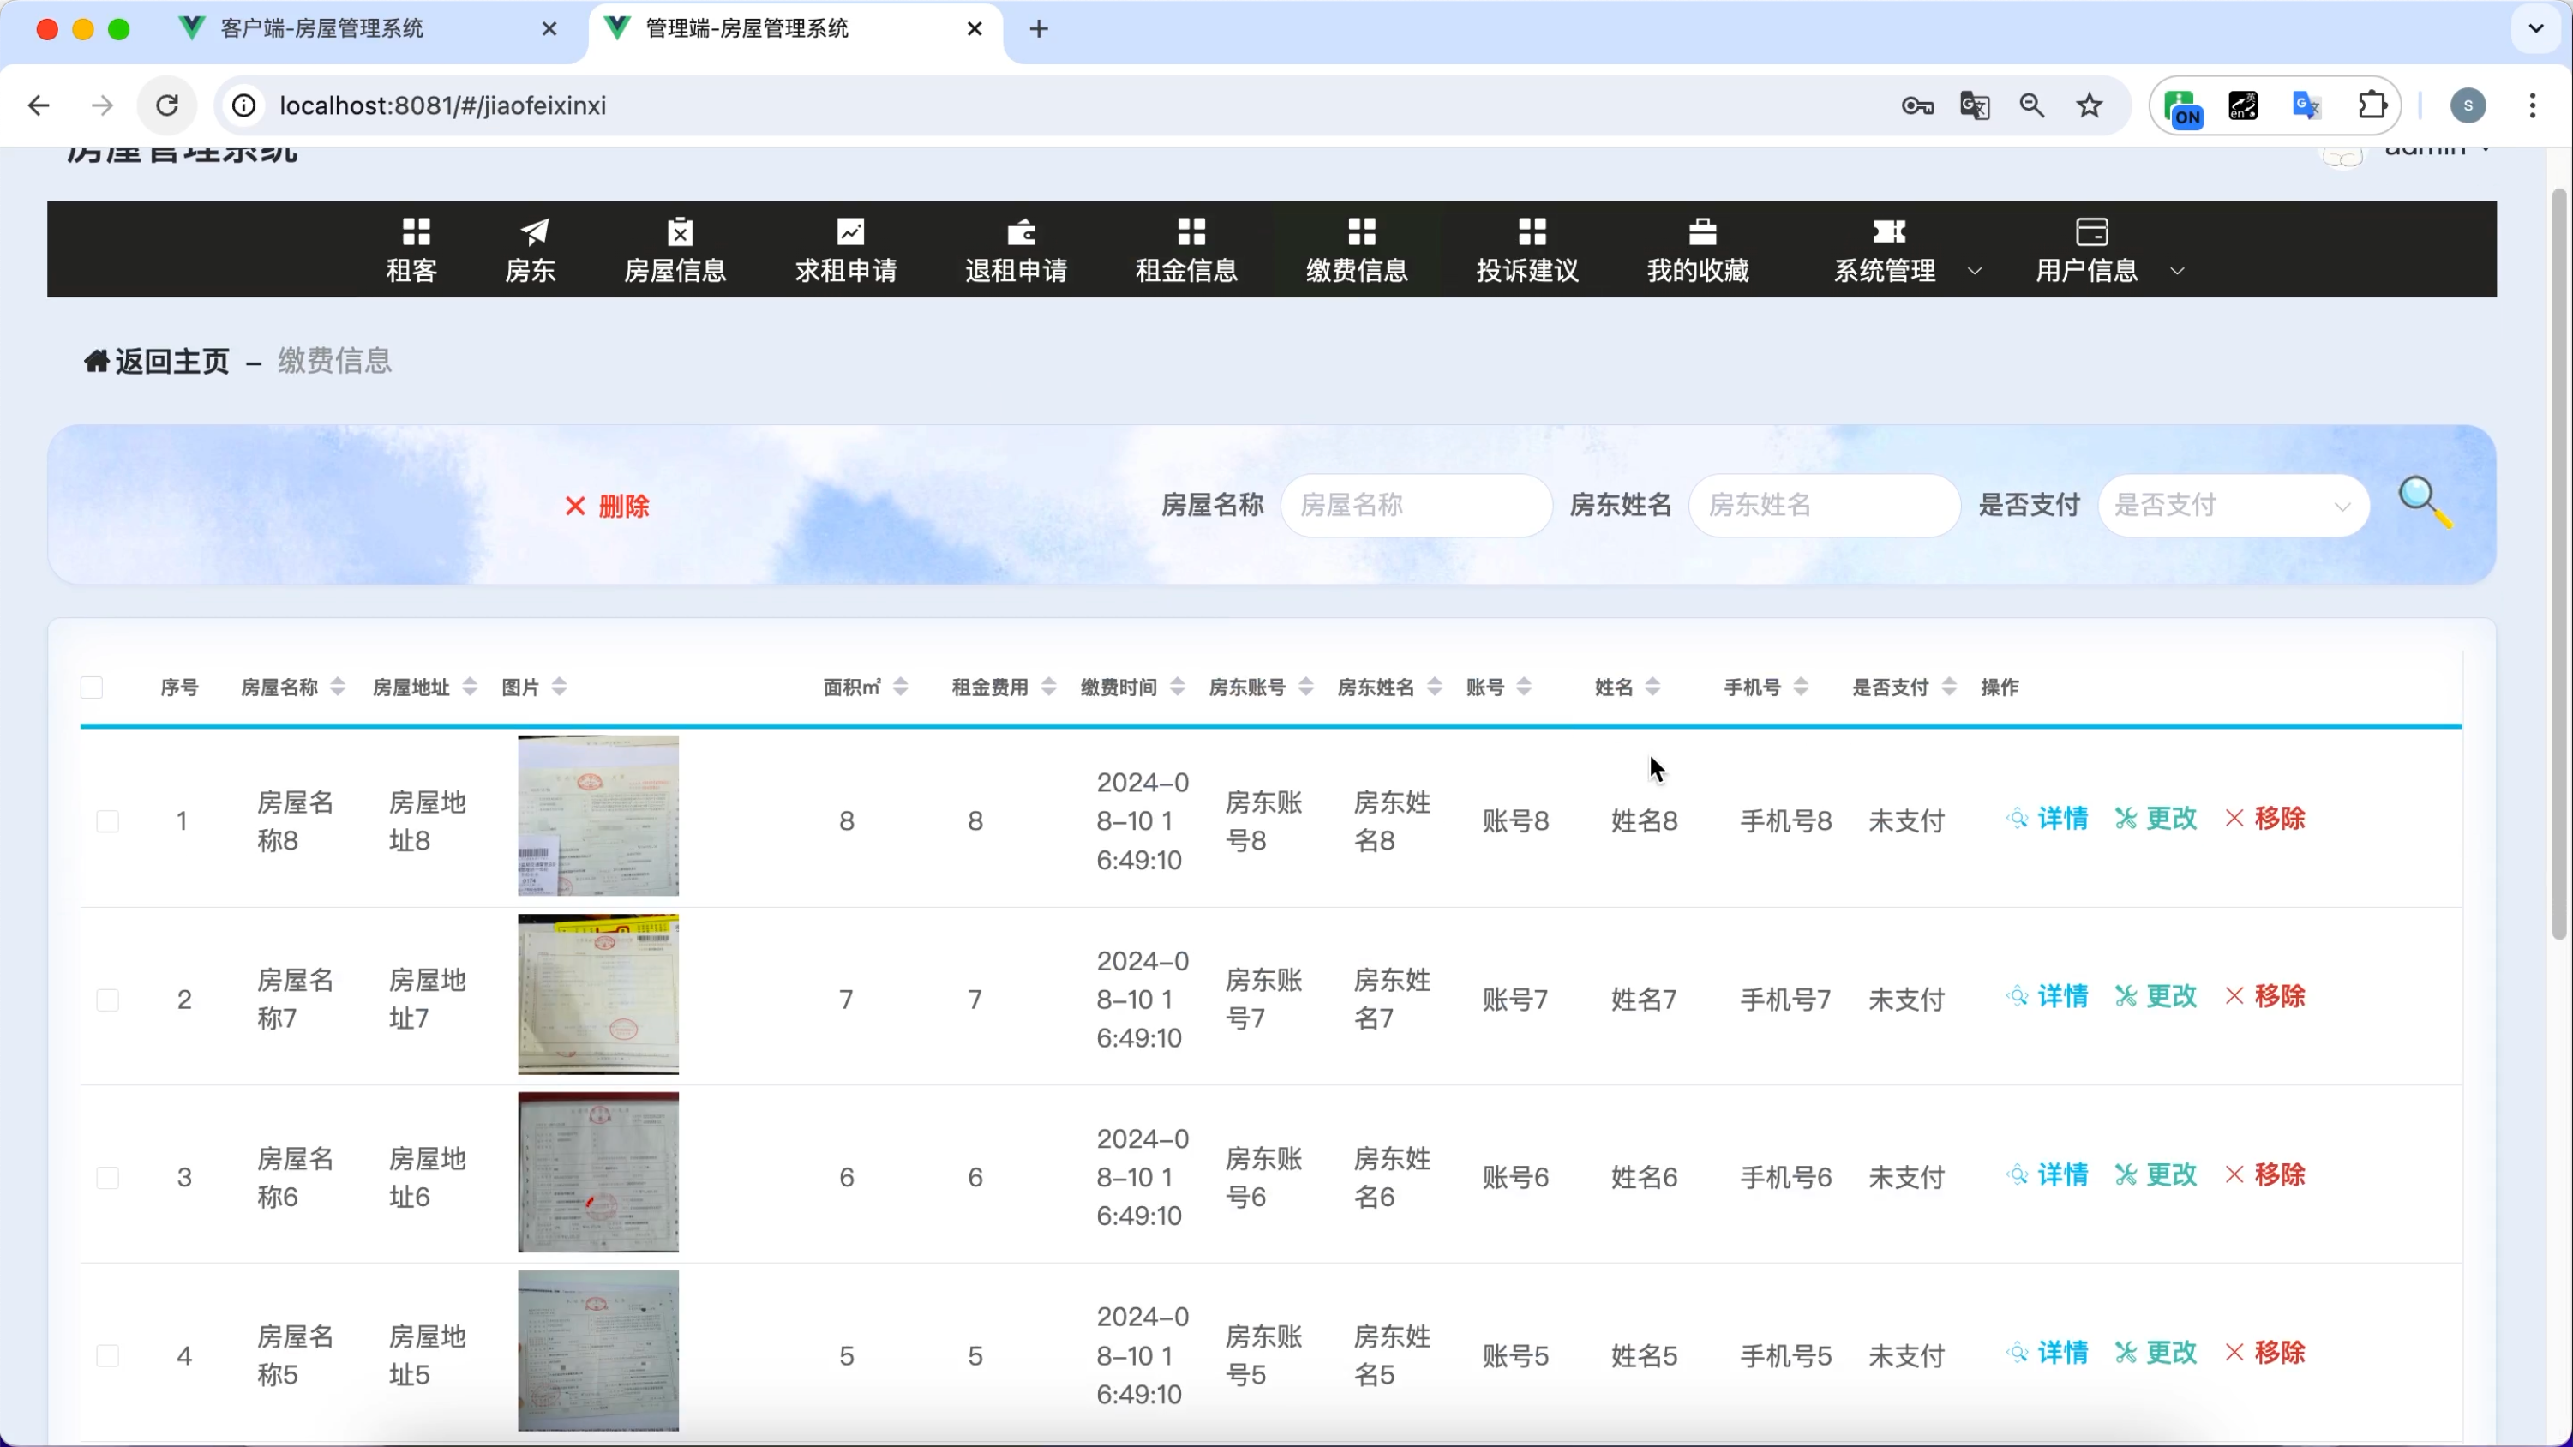Sort by 租金费用 column arrows

[x=1047, y=687]
